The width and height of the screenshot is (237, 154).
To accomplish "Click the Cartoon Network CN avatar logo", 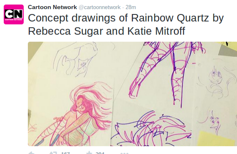I will [14, 14].
